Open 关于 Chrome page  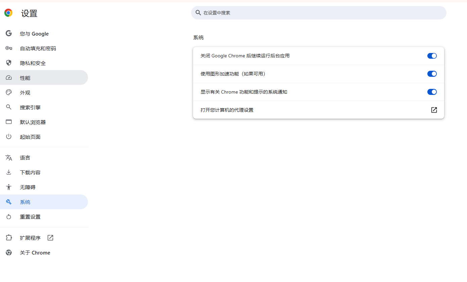tap(44, 252)
